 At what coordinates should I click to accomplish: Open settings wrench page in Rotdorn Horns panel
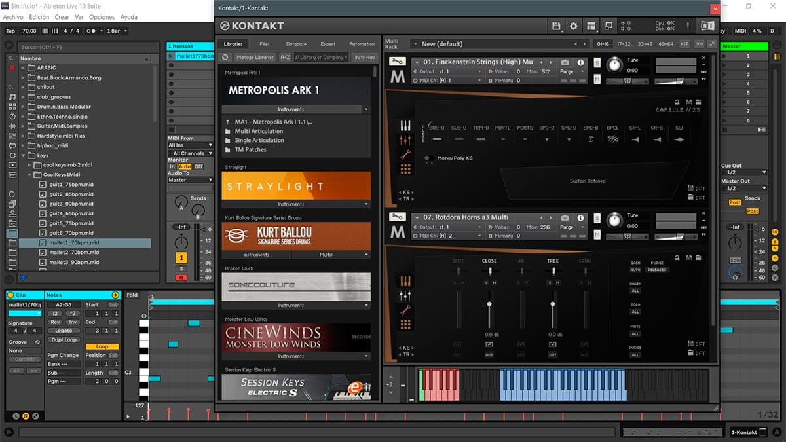[405, 310]
